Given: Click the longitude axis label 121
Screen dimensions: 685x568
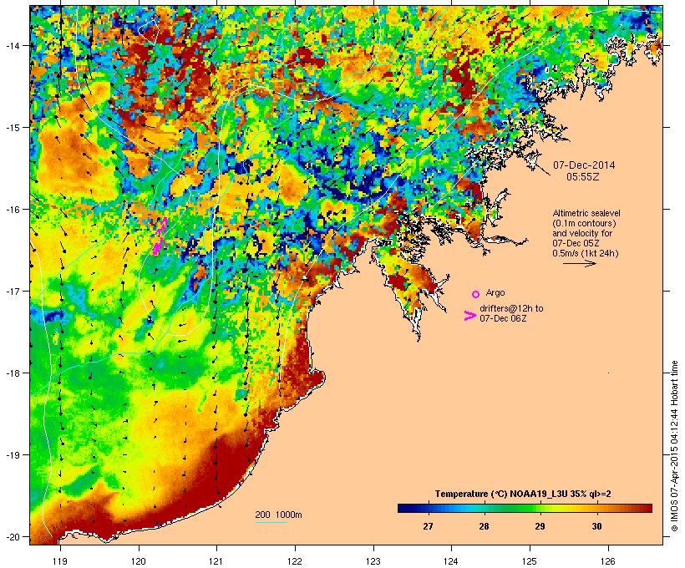Looking at the screenshot, I should pos(216,561).
